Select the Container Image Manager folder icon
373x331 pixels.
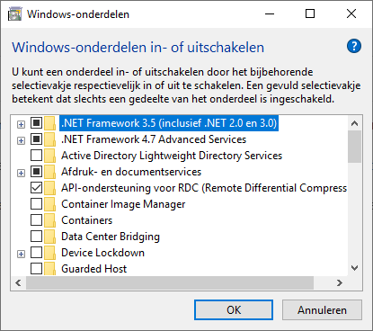[x=49, y=204]
